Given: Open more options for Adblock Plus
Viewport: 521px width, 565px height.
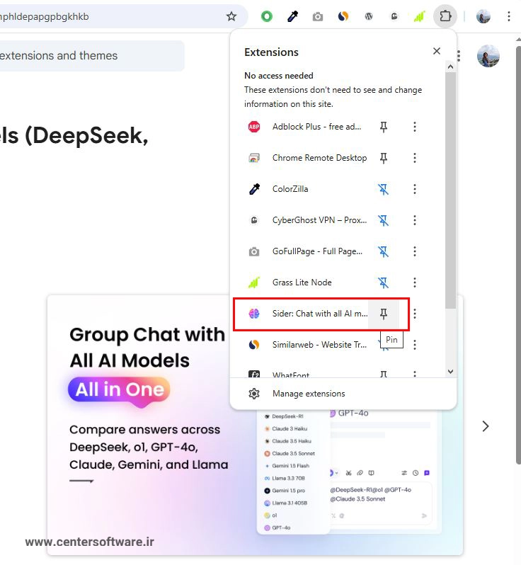Looking at the screenshot, I should pos(415,127).
